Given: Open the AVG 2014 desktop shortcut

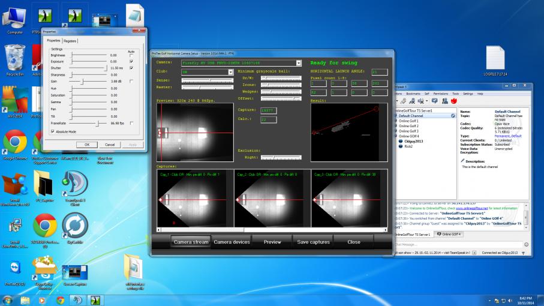Looking at the screenshot, I should (x=14, y=103).
